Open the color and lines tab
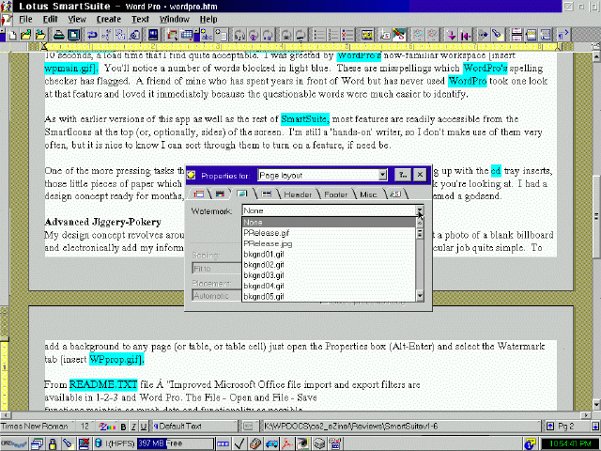Image resolution: width=601 pixels, height=451 pixels. [x=220, y=194]
